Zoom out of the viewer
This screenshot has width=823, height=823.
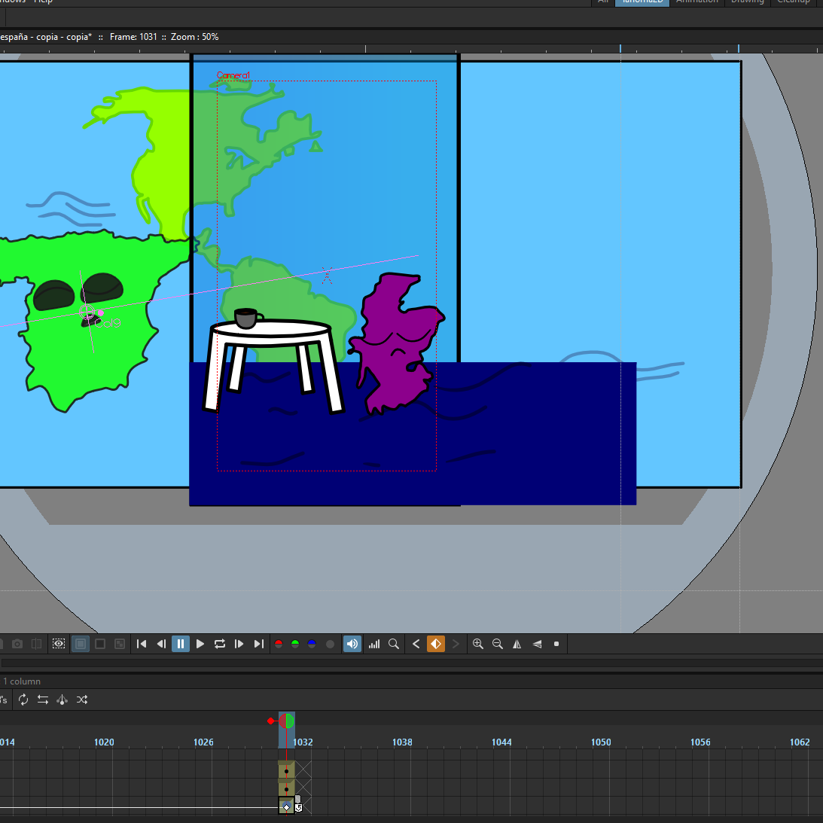click(x=498, y=644)
